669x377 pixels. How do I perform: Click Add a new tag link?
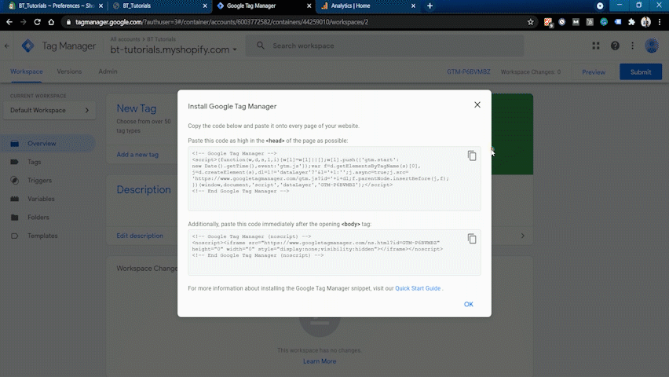coord(137,155)
